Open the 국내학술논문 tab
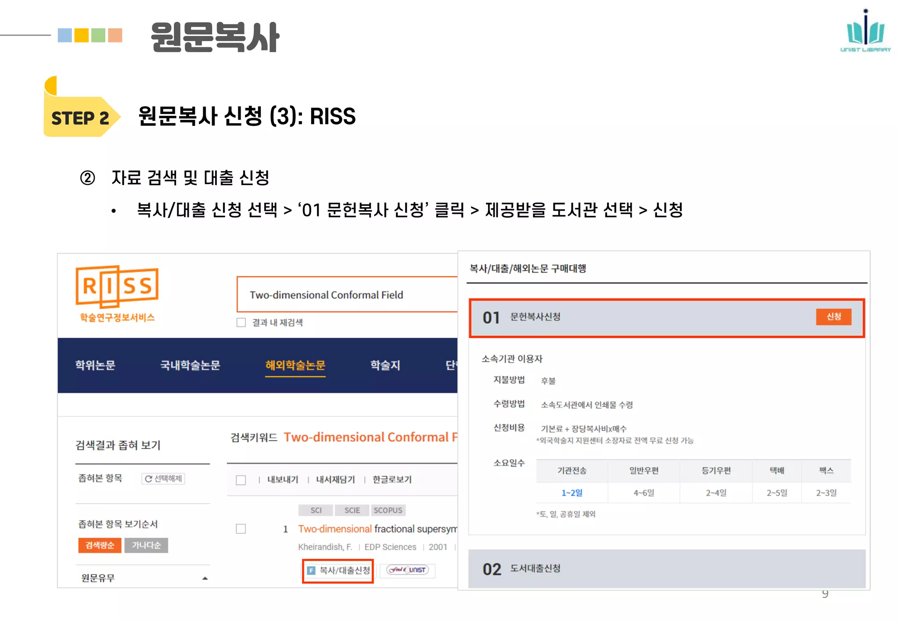Image resolution: width=899 pixels, height=622 pixels. (190, 365)
